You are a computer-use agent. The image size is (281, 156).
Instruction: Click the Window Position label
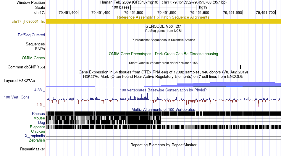click(x=31, y=2)
